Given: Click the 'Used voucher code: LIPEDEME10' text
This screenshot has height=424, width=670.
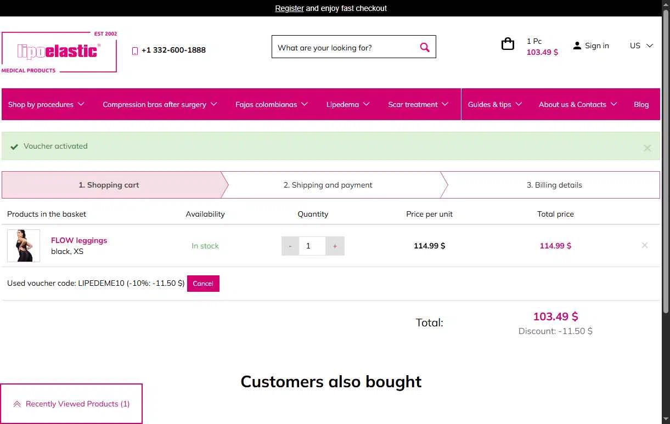Looking at the screenshot, I should [66, 283].
